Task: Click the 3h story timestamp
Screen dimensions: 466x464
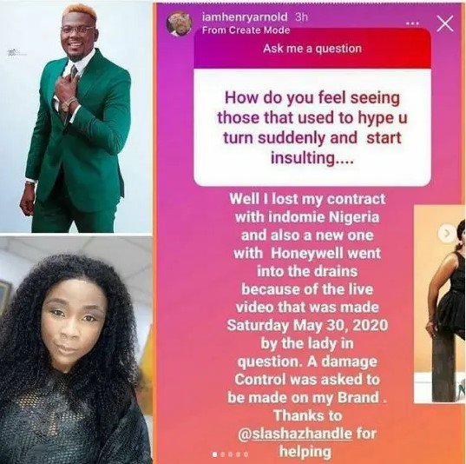Action: 302,17
